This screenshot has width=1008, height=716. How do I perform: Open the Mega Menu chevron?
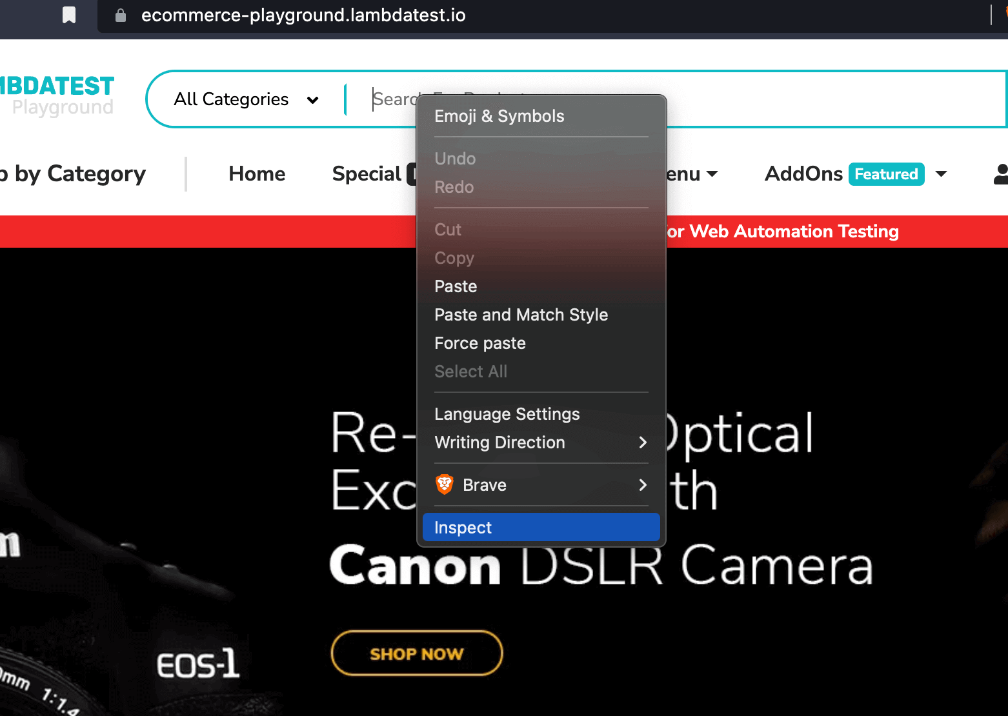[713, 174]
